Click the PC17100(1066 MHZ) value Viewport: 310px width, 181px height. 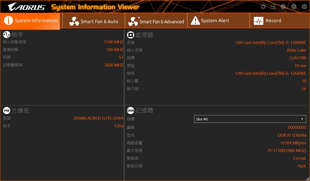pyautogui.click(x=287, y=151)
